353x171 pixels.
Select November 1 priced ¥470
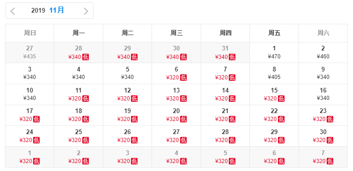[x=274, y=53]
